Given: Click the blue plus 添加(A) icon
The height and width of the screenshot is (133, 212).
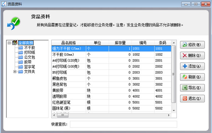Looking at the screenshot, I should [x=185, y=66].
